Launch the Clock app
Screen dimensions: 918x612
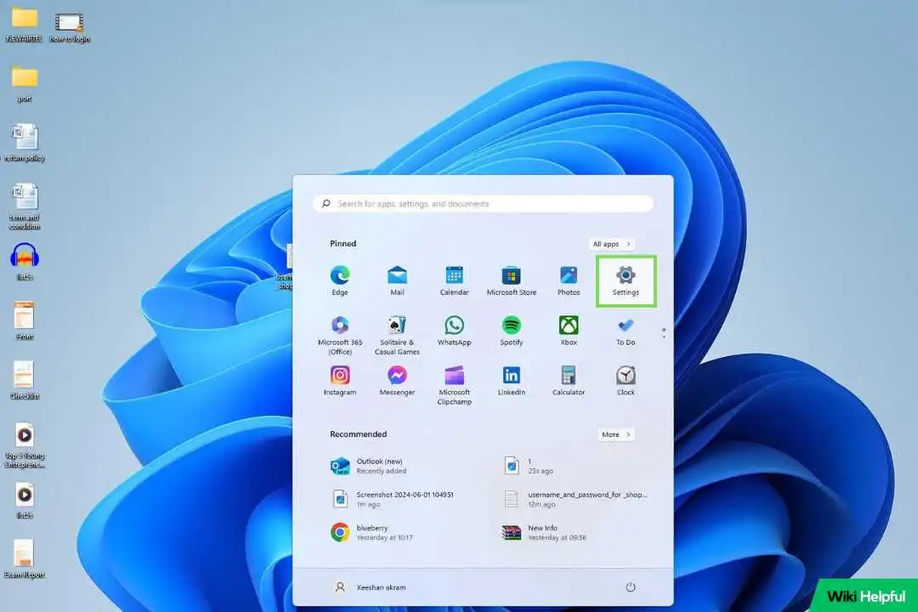point(626,381)
